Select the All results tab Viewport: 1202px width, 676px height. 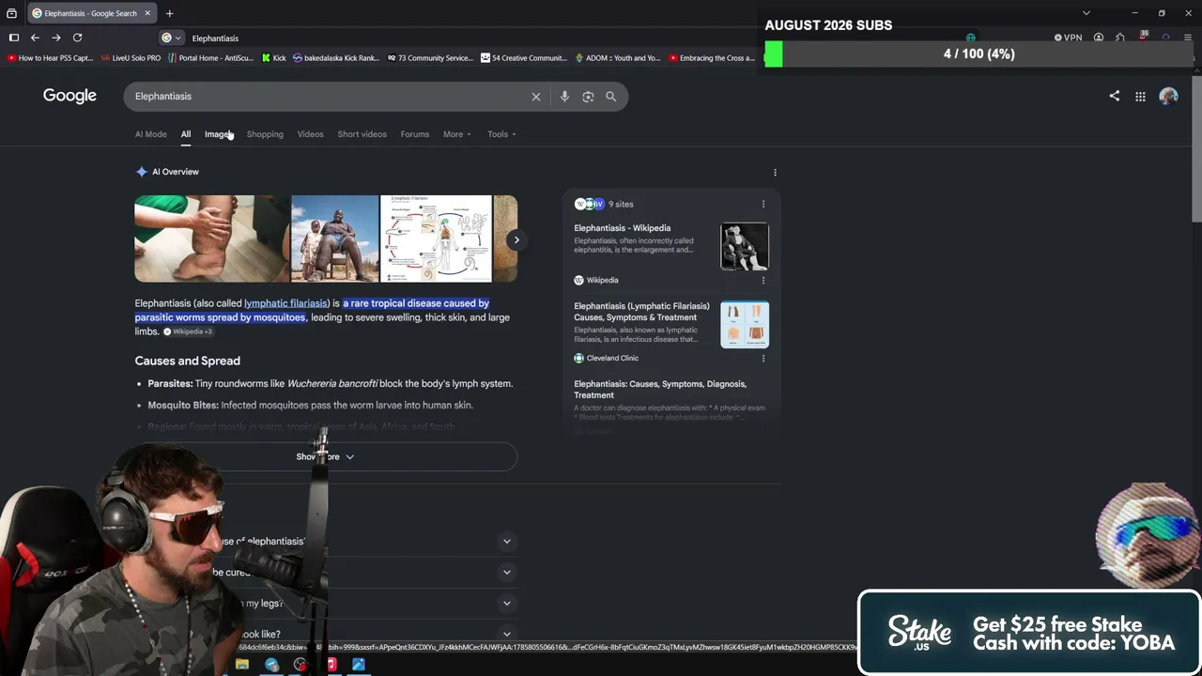[186, 134]
